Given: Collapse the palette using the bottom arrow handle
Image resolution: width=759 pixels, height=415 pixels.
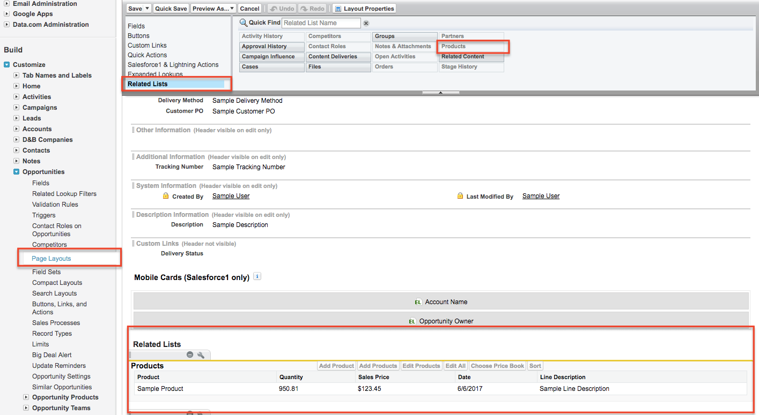Looking at the screenshot, I should (440, 93).
